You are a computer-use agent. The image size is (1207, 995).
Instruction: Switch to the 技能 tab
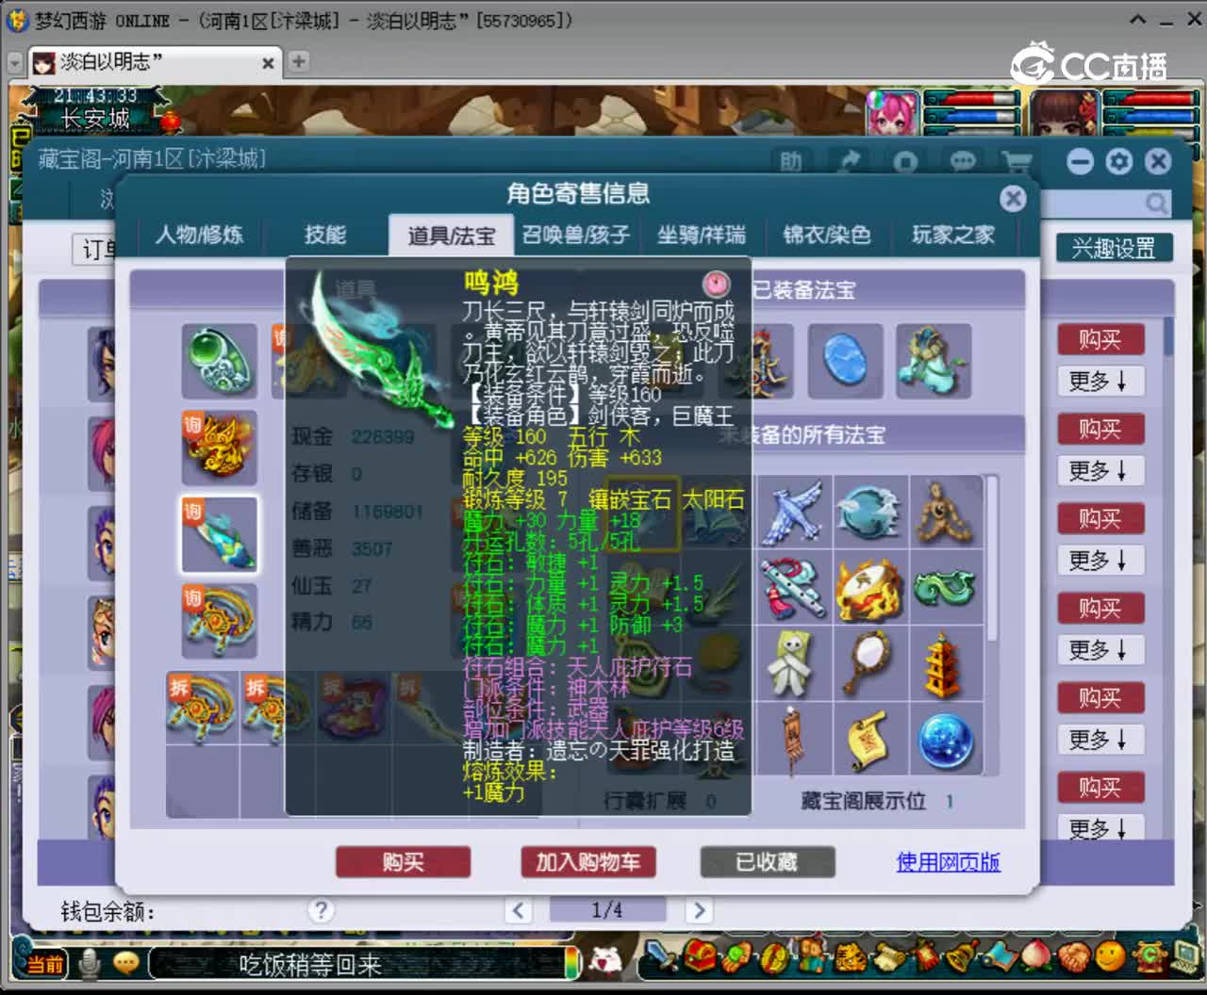tap(325, 235)
